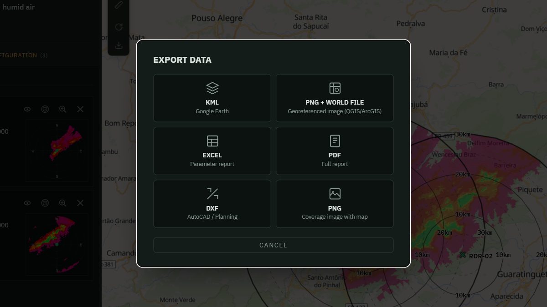Viewport: 547px width, 307px height.
Task: Cancel the Export Data dialog
Action: (273, 245)
